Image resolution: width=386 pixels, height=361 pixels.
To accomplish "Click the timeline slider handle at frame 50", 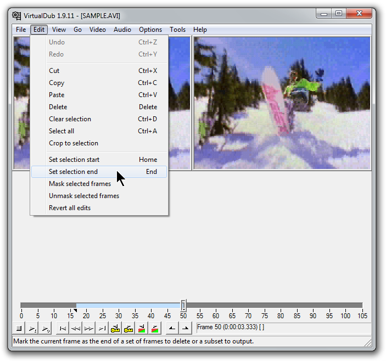I will [x=183, y=306].
